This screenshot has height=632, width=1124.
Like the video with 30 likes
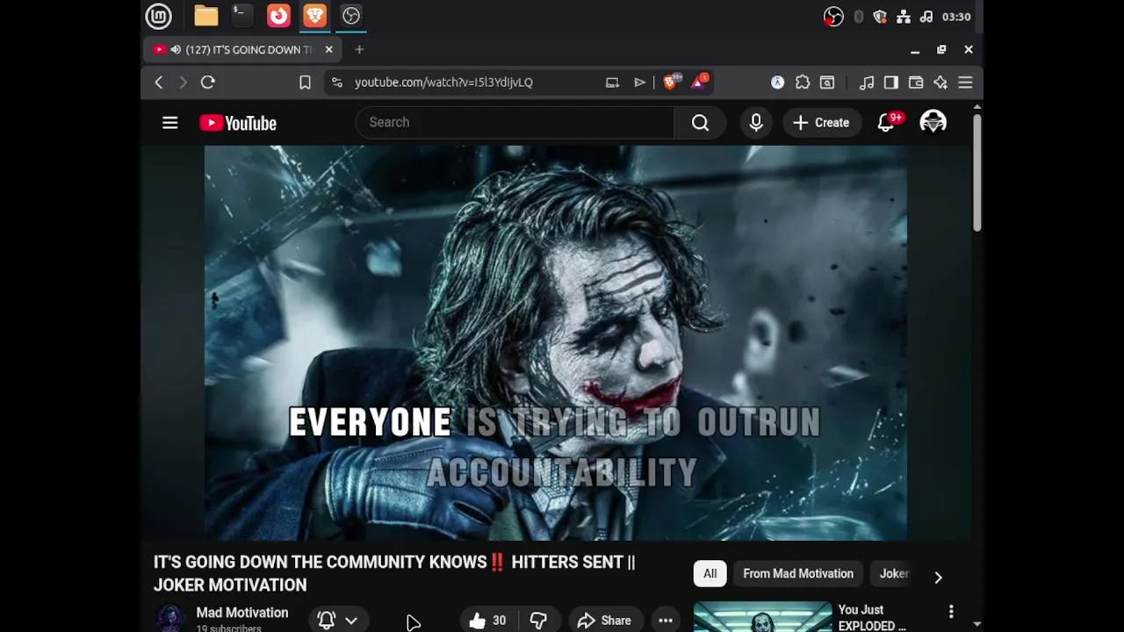click(487, 620)
